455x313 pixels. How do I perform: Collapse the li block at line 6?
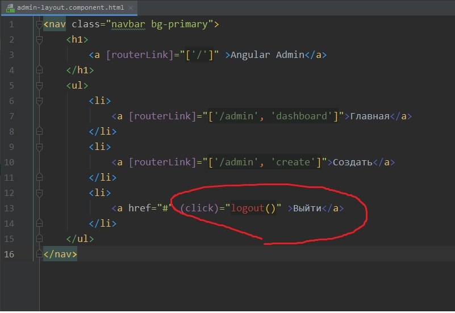point(39,101)
